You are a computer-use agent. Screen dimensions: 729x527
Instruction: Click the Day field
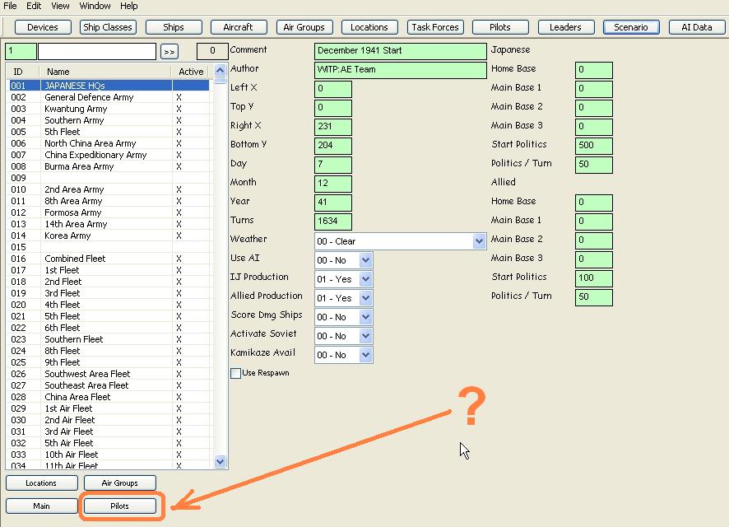point(333,165)
